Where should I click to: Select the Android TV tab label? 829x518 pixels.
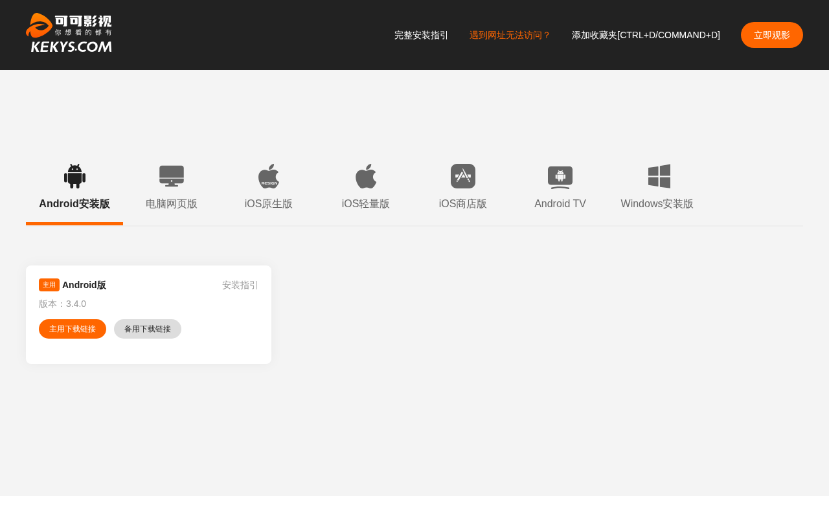click(560, 203)
